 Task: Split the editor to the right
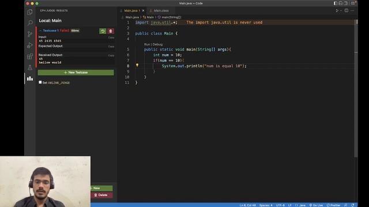point(347,10)
